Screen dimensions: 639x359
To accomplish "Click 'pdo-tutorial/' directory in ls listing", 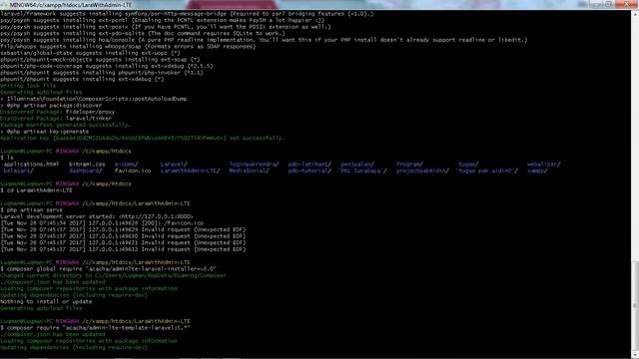I will click(x=310, y=171).
